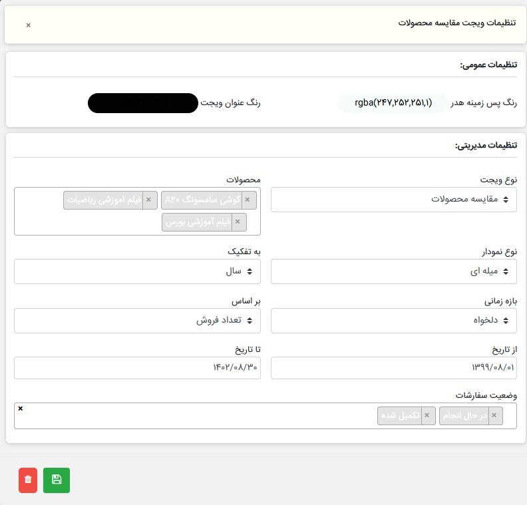Click the red trash delete icon
Viewport: 527px width, 505px height.
[28, 480]
